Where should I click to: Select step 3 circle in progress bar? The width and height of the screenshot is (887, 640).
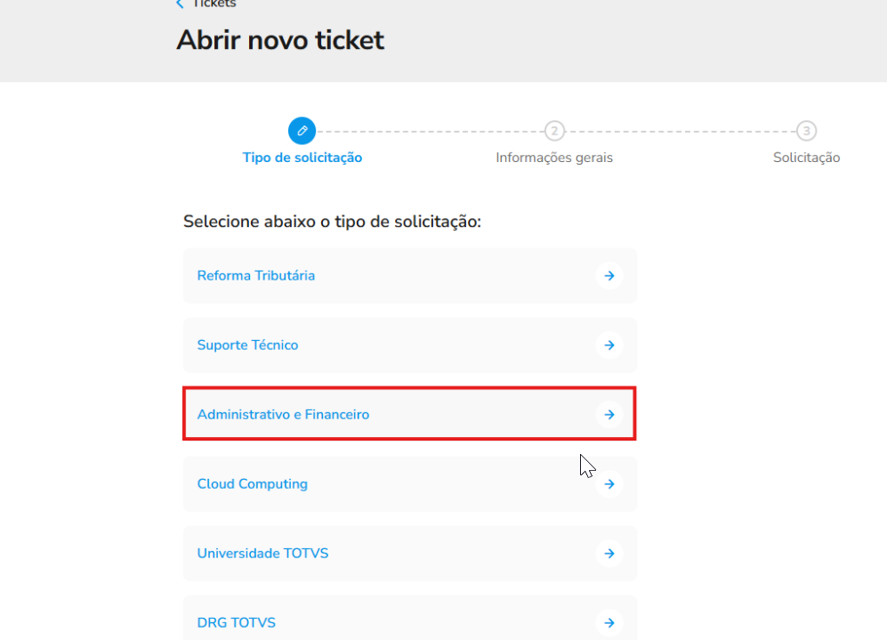(x=807, y=131)
